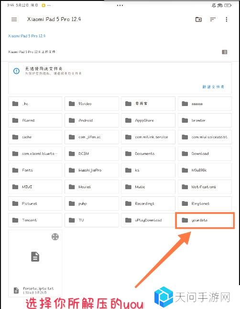
Task: Tap the new folder icon in toolbar
Action: coord(198,19)
